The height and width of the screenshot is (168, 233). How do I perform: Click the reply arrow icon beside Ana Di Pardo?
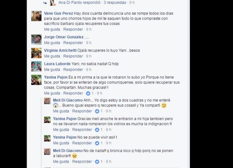(x=45, y=3)
